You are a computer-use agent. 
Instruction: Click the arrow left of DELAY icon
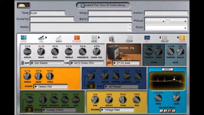click(x=160, y=38)
